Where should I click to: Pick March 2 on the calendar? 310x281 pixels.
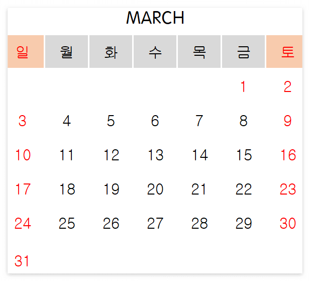[288, 86]
